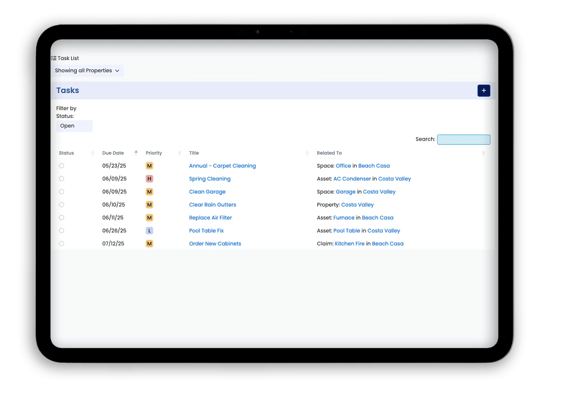
Task: Mark Clean Garage task complete
Action: 62,192
